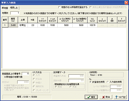Image resolution: width=129 pixels, height=101 pixels.
Task: Select the γt cell 18.00
Action: pos(43,25)
